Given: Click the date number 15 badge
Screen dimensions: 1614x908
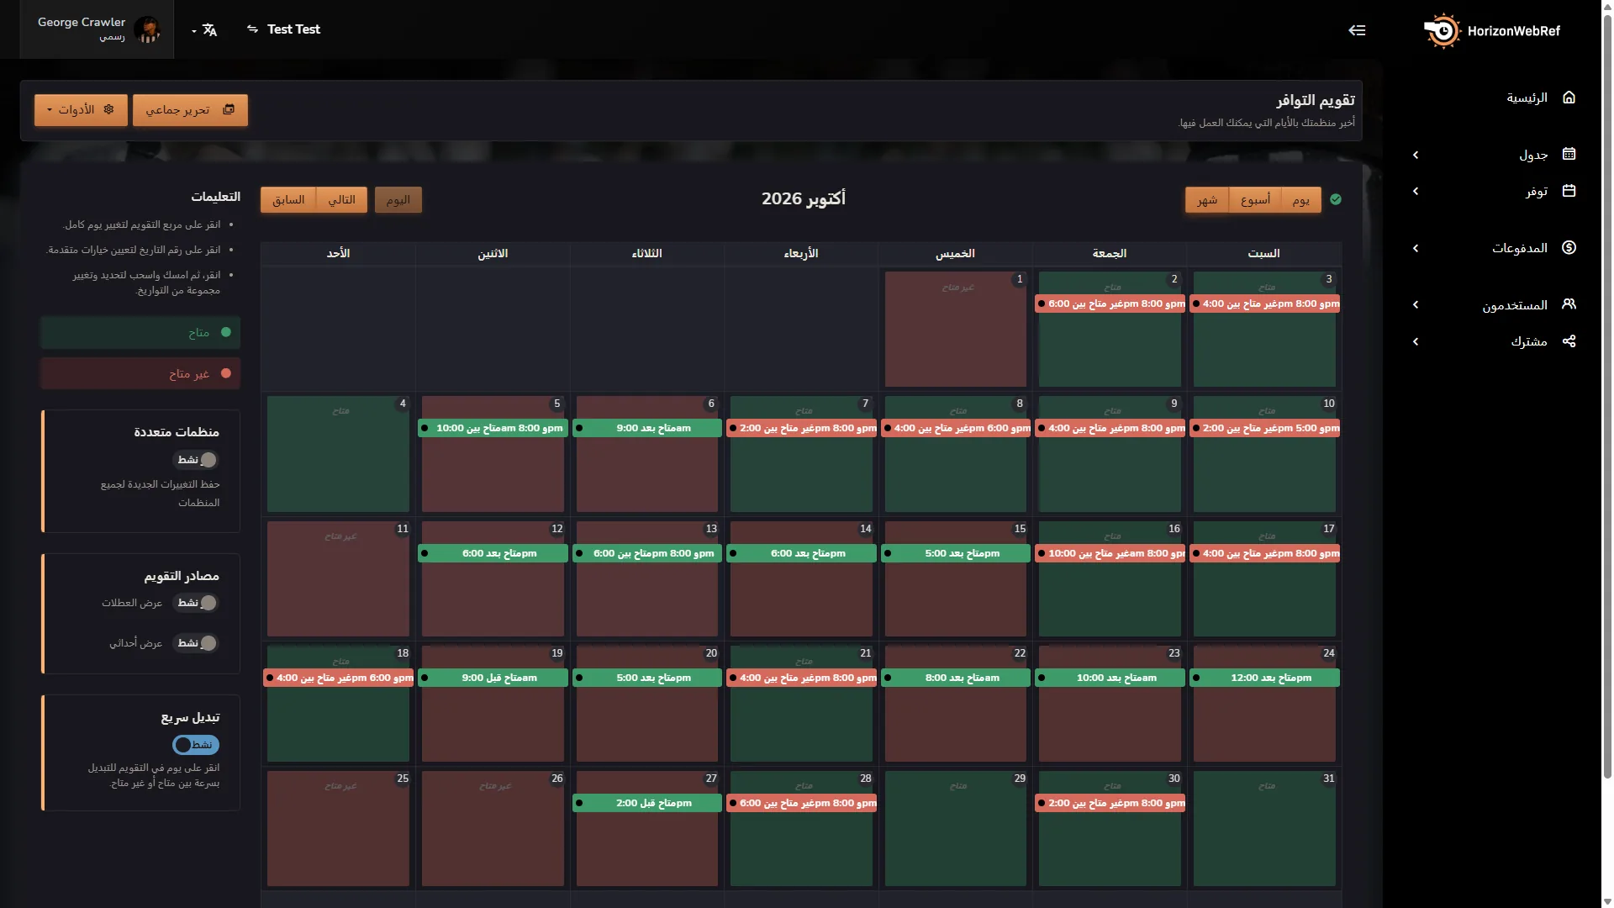Looking at the screenshot, I should pos(1020,529).
